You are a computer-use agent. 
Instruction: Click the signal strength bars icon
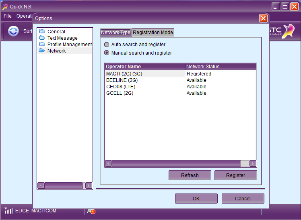8,211
